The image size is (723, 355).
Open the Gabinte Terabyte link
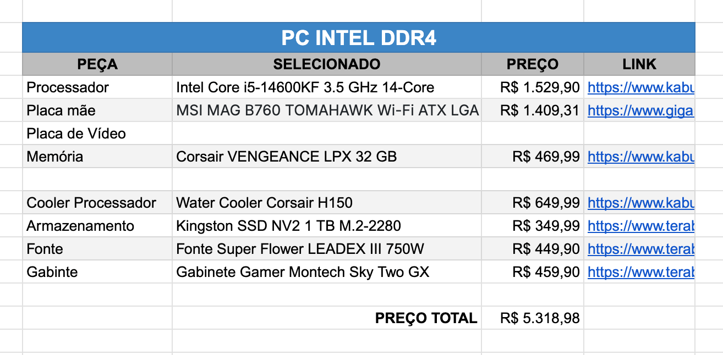(641, 272)
